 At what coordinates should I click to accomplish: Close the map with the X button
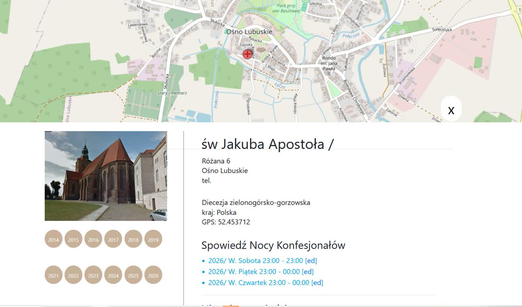point(451,110)
